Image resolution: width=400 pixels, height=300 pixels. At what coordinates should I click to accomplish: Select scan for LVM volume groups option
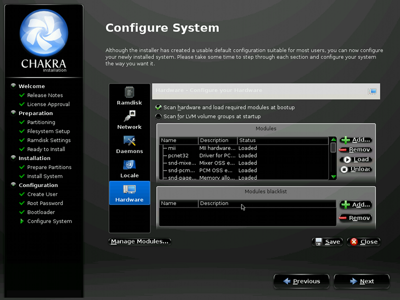coord(158,116)
